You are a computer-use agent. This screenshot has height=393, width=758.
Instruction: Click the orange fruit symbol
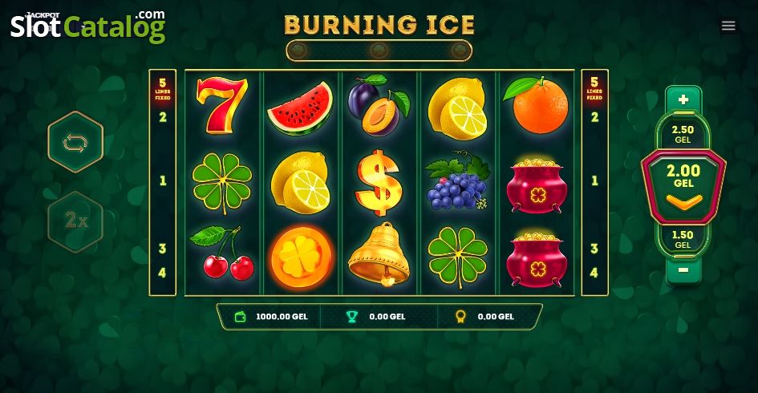click(536, 104)
